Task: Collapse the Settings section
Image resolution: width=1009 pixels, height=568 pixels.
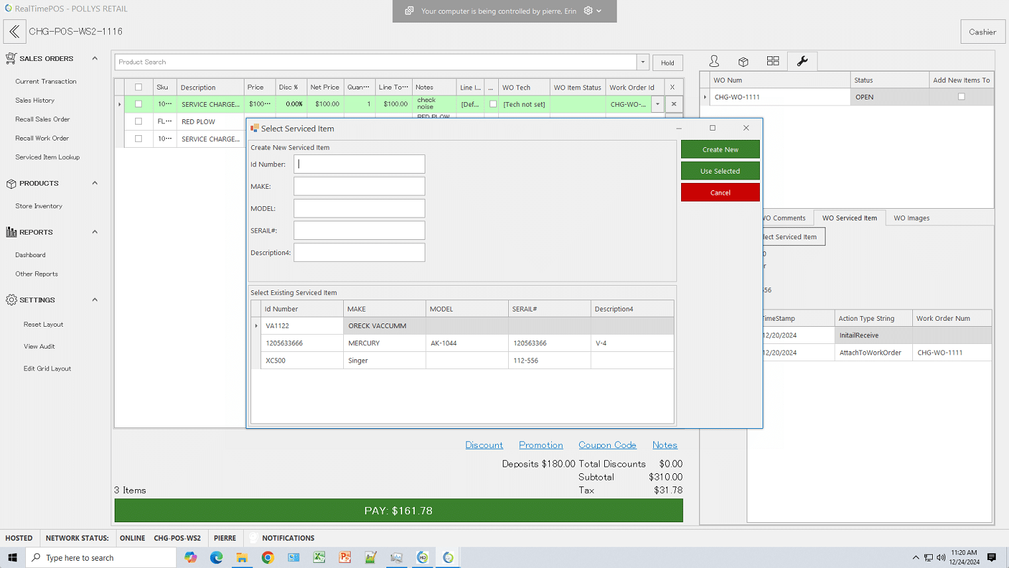Action: pos(95,300)
